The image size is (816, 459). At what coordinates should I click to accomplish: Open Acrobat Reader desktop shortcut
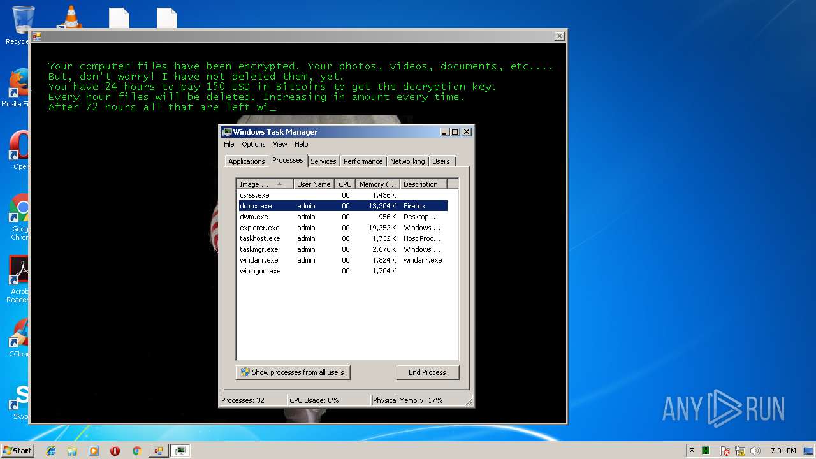[x=19, y=279]
